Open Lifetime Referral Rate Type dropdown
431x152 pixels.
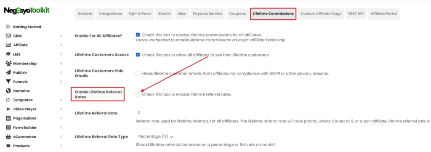[x=156, y=136]
